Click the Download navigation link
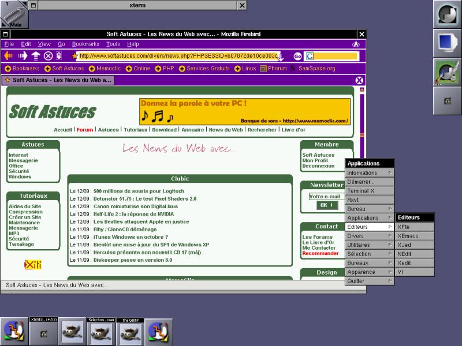The image size is (462, 346). pyautogui.click(x=165, y=130)
